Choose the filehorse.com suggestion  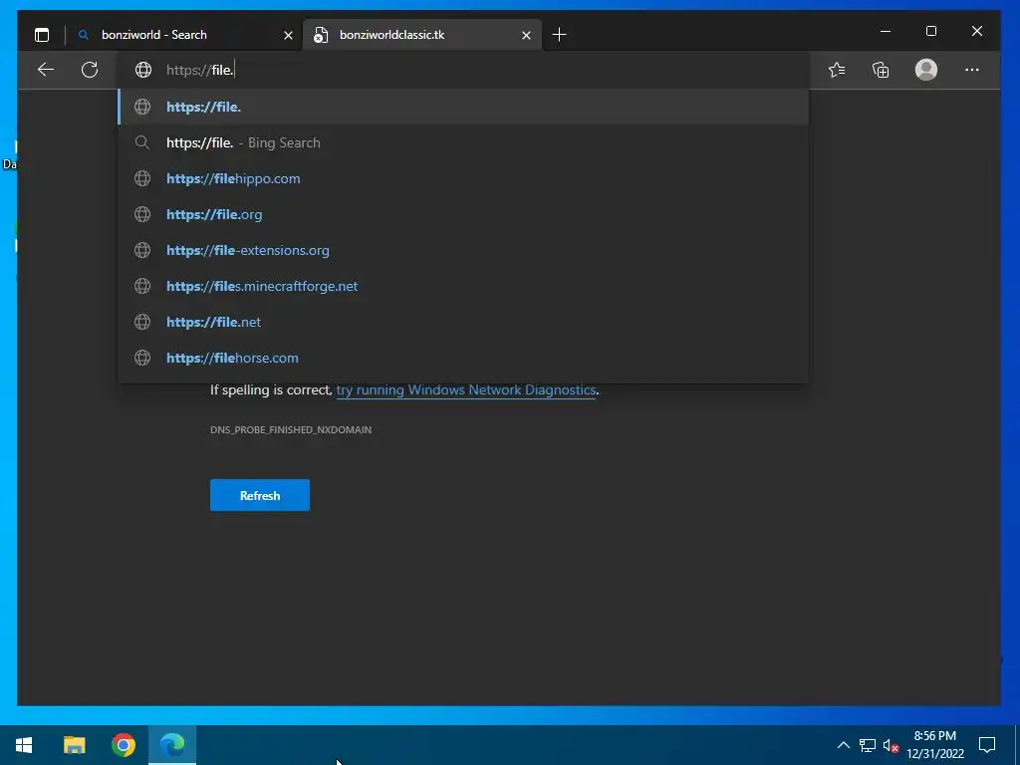(463, 358)
